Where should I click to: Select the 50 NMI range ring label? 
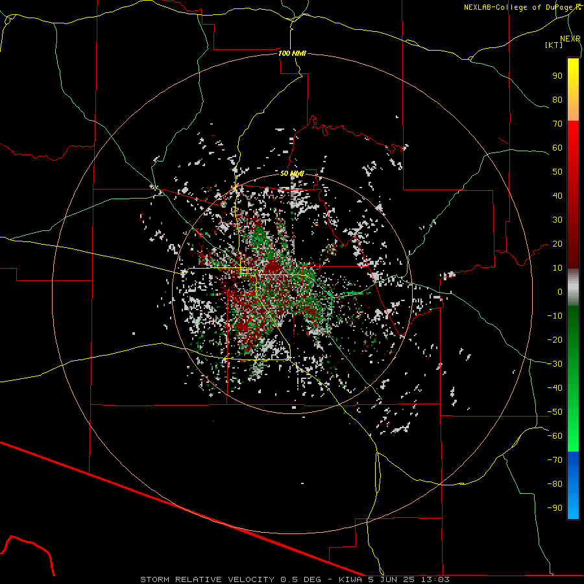[x=292, y=173]
